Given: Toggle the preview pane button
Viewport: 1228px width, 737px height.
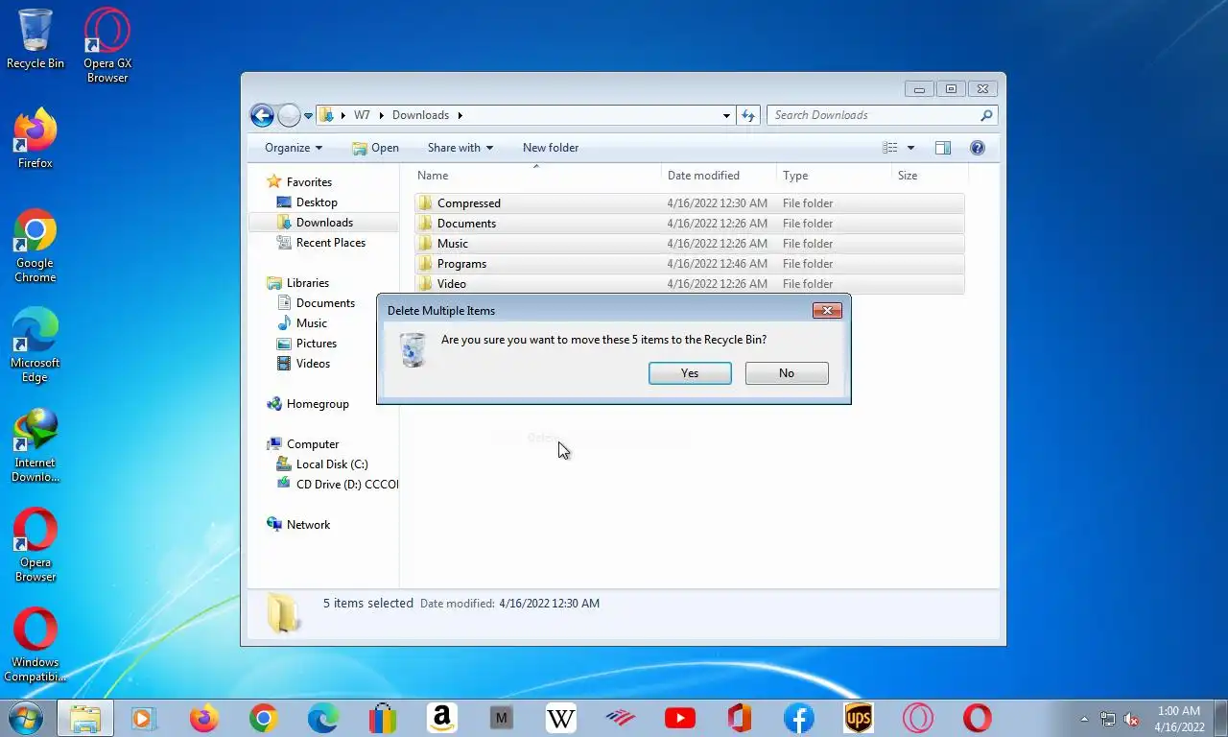Looking at the screenshot, I should (943, 148).
